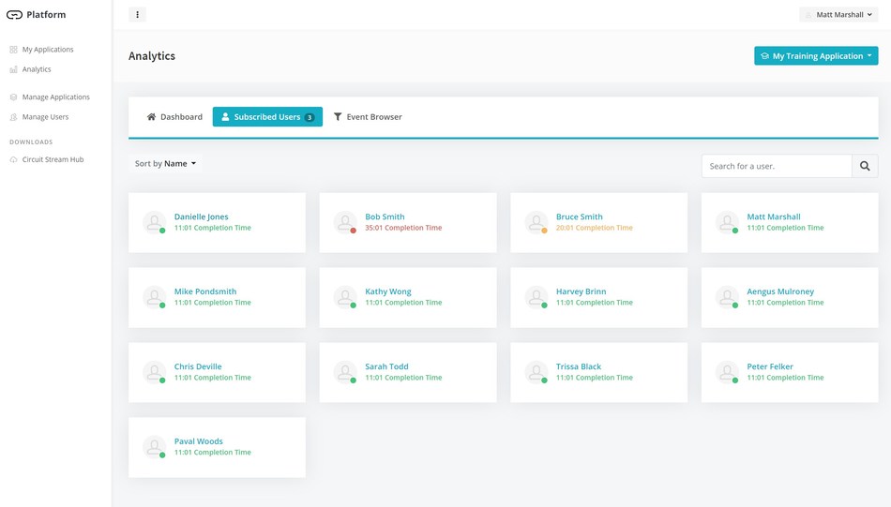The image size is (891, 507).
Task: Open the three-dot kebab menu
Action: [137, 15]
